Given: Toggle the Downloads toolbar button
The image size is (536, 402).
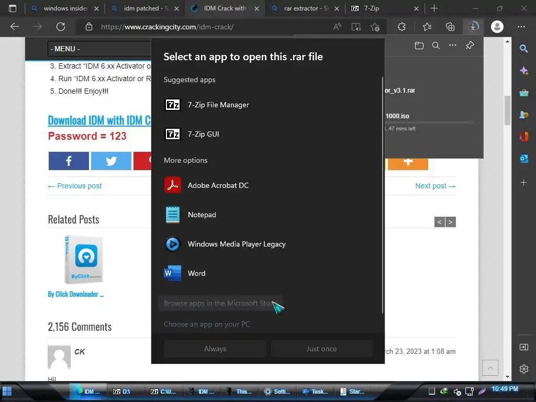Looking at the screenshot, I should coord(473,27).
